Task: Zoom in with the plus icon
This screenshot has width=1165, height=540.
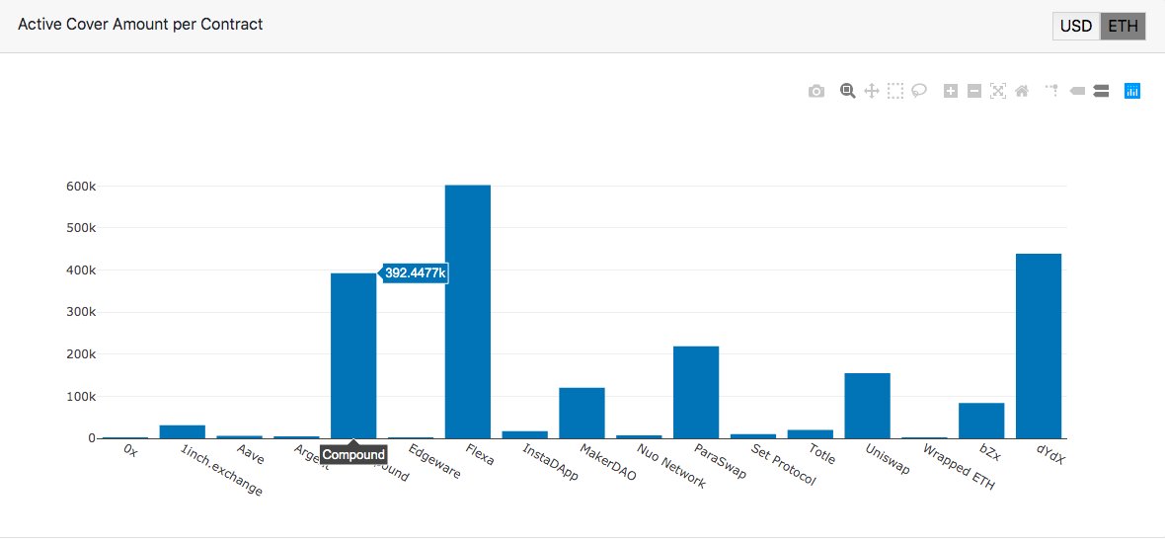Action: pos(951,92)
